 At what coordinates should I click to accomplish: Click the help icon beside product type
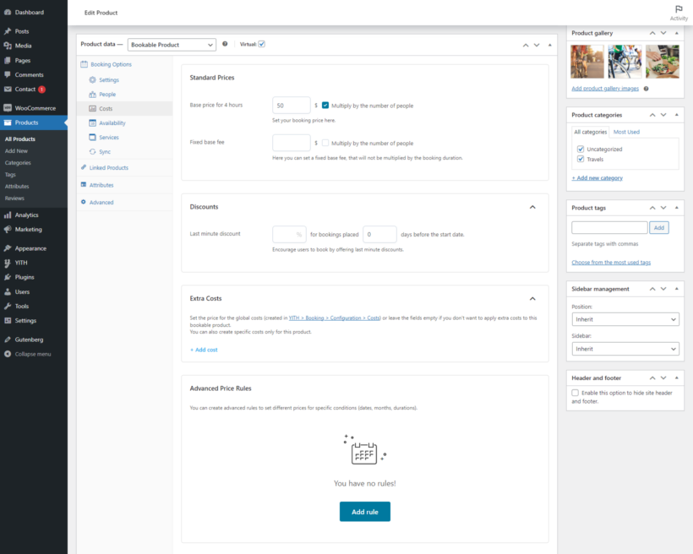click(x=225, y=44)
